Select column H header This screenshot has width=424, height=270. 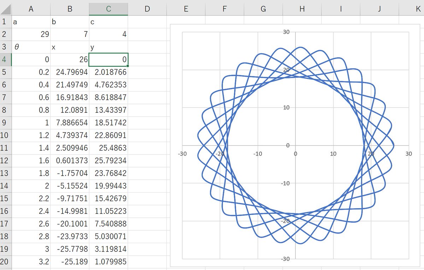click(302, 9)
